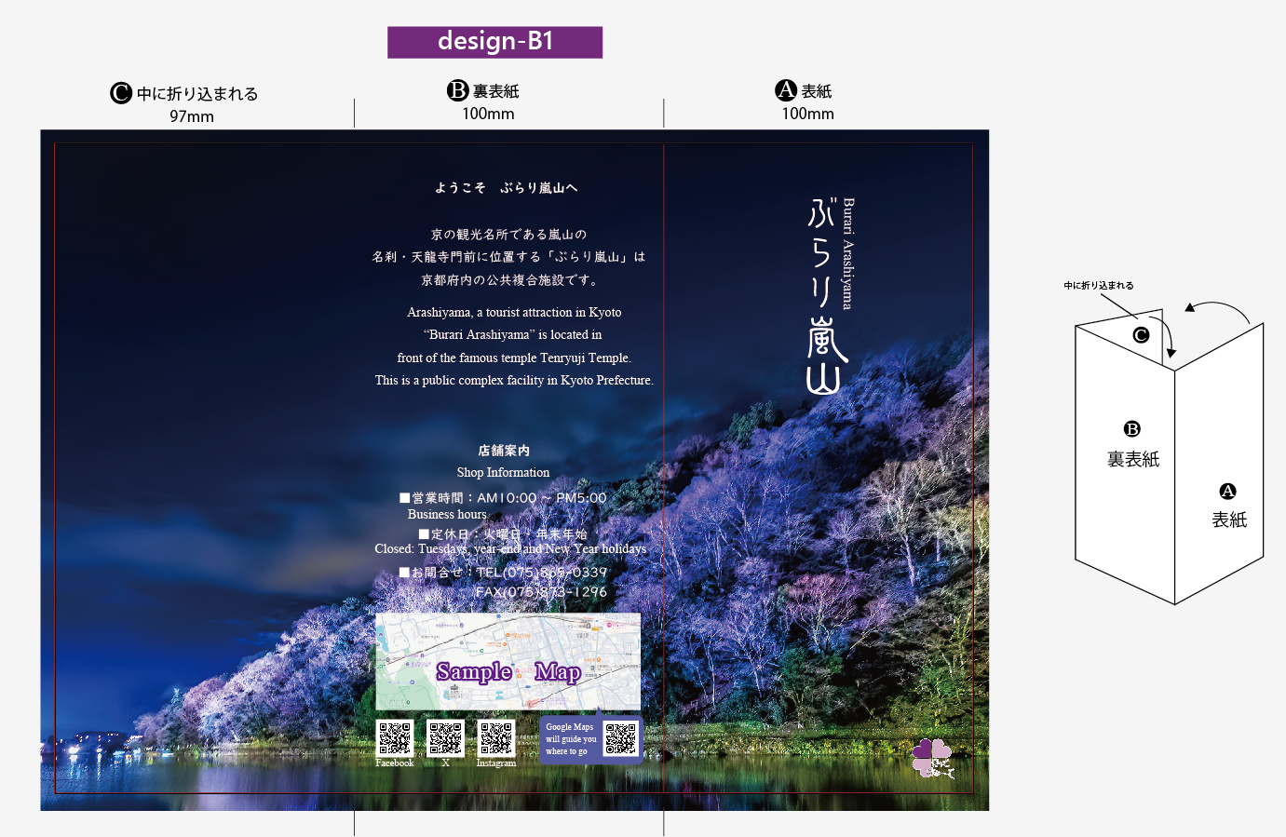This screenshot has height=837, width=1286.
Task: Click the Google Maps guide callout text
Action: coord(570,739)
